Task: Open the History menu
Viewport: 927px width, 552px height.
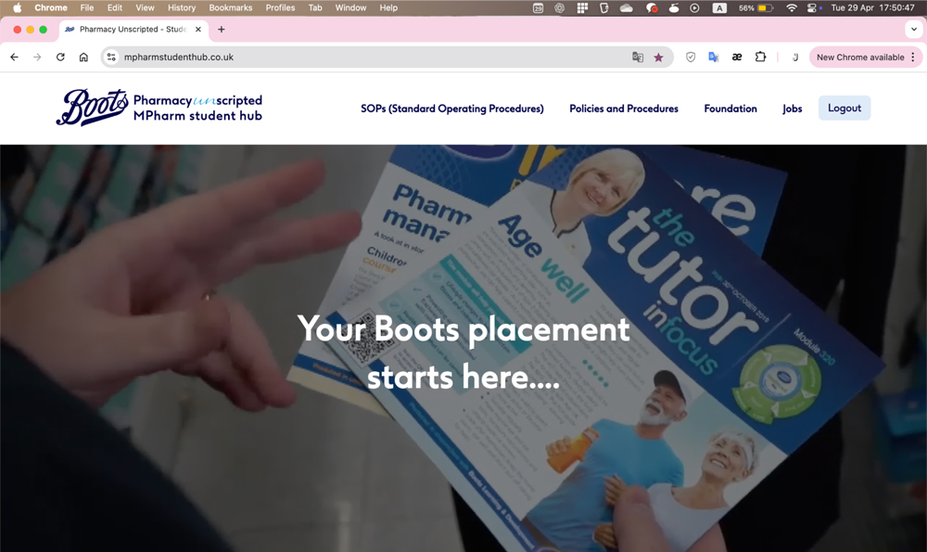Action: click(x=182, y=7)
